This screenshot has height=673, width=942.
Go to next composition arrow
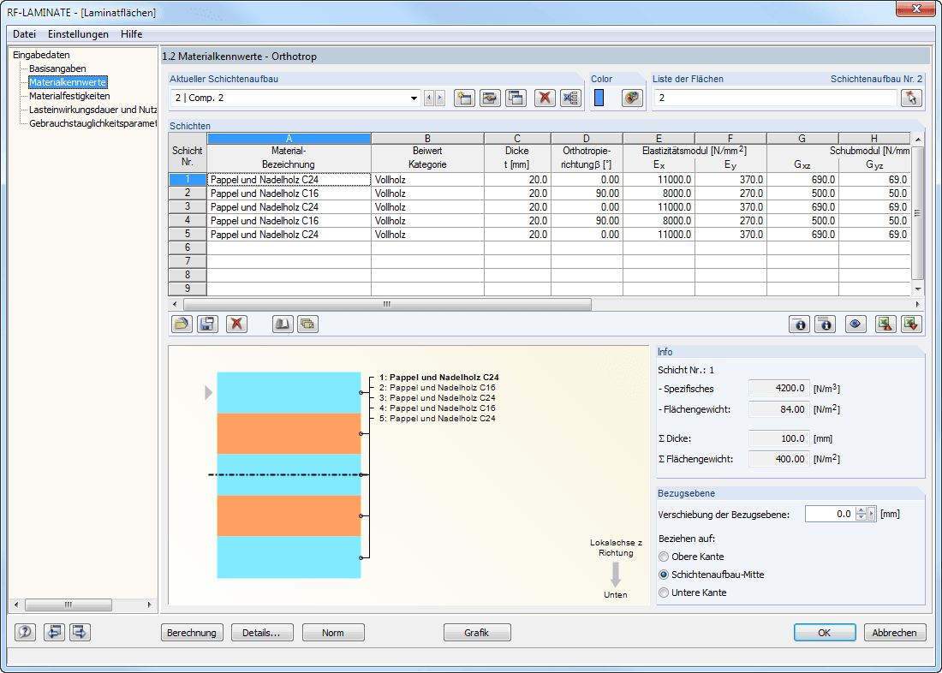(x=440, y=98)
